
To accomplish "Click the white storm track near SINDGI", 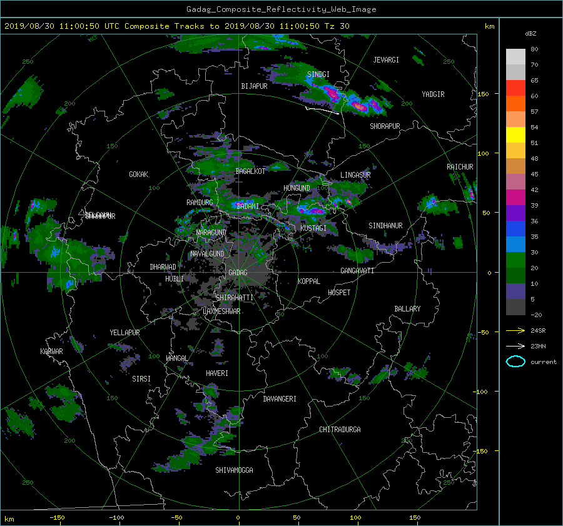I will point(322,110).
